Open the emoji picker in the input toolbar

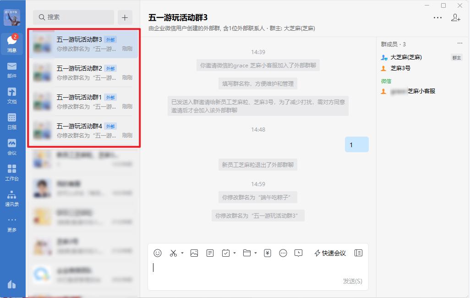pos(157,253)
